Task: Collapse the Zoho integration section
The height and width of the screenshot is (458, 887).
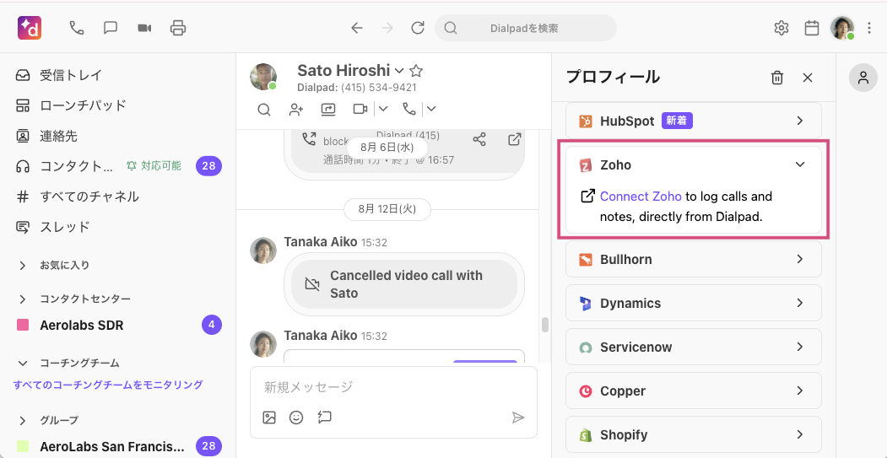Action: (800, 164)
